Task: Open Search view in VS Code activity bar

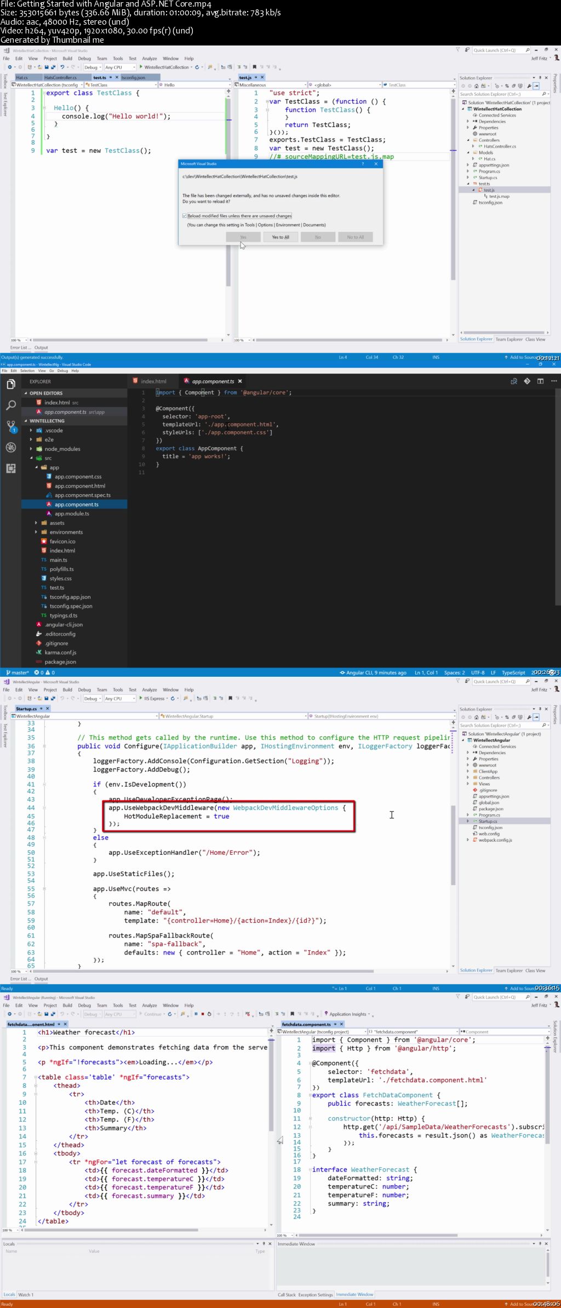Action: 10,405
